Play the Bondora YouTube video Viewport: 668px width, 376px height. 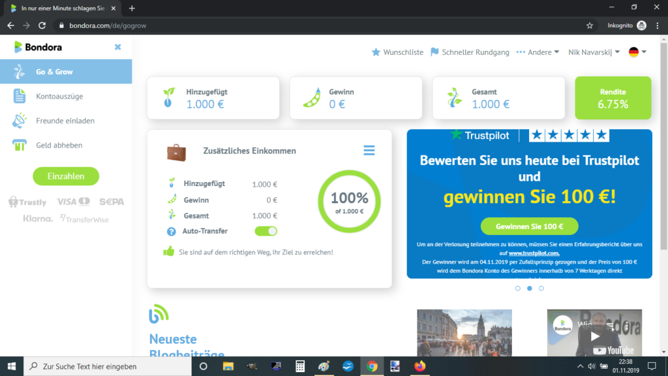point(595,336)
